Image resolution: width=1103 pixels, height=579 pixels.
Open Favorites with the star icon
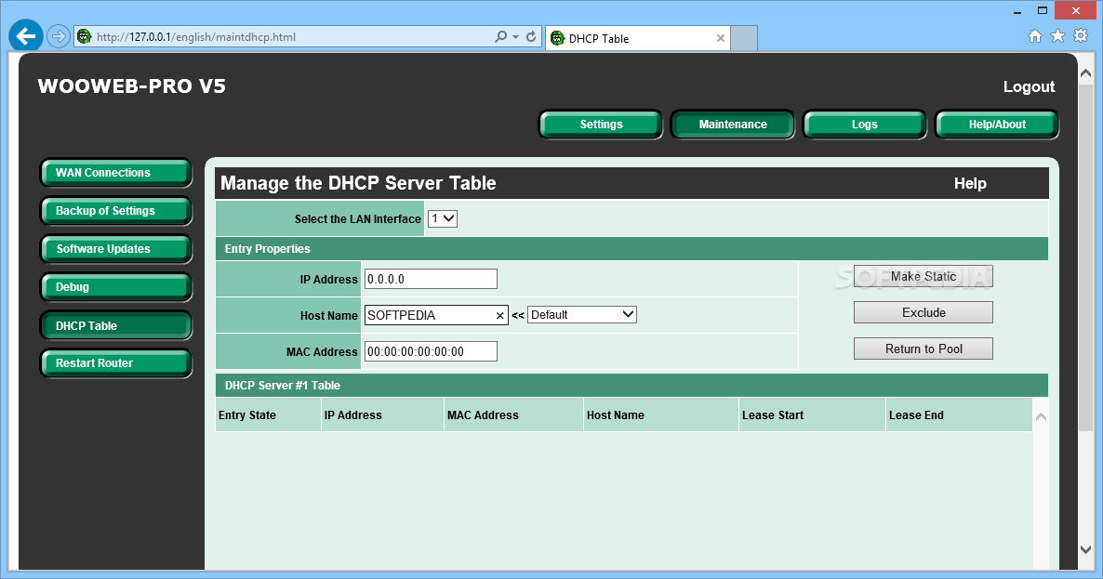pyautogui.click(x=1057, y=36)
